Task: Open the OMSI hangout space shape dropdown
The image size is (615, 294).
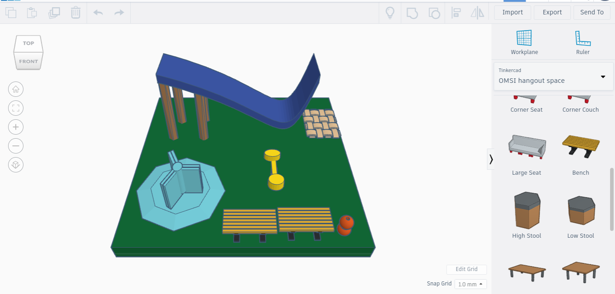Action: coord(554,77)
